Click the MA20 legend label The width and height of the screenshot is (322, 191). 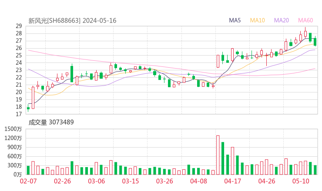[282, 20]
